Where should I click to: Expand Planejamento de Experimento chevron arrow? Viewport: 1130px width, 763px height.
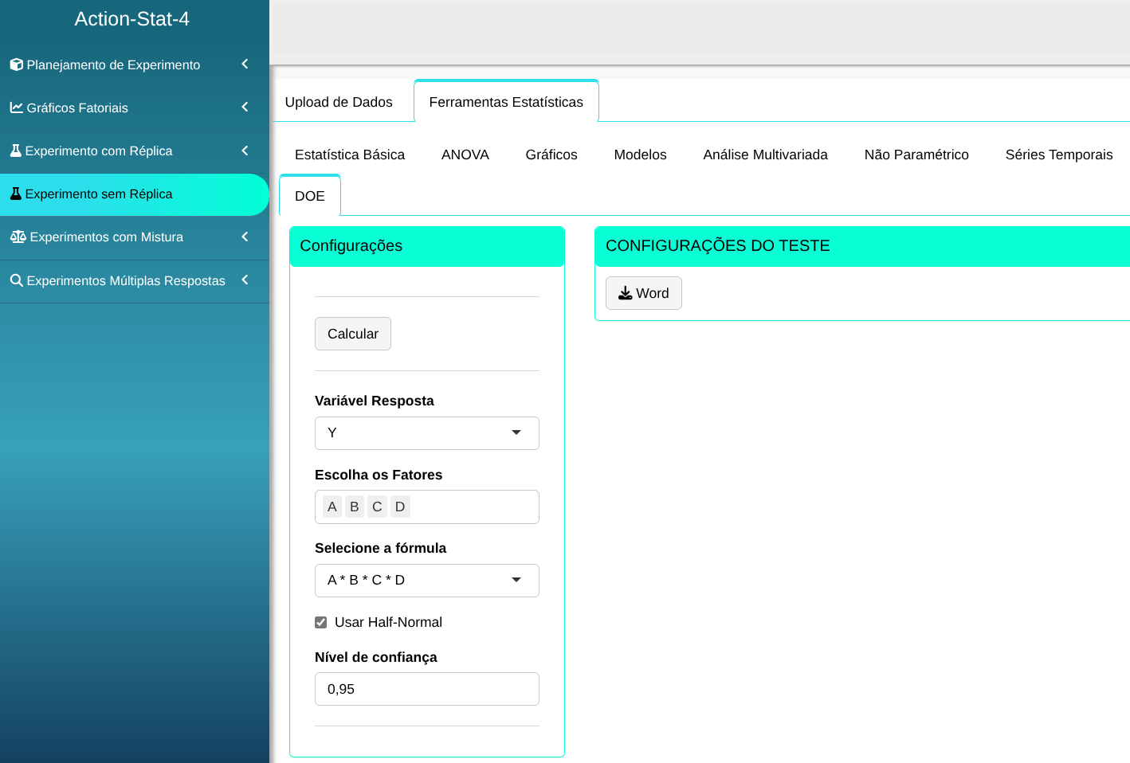point(245,64)
